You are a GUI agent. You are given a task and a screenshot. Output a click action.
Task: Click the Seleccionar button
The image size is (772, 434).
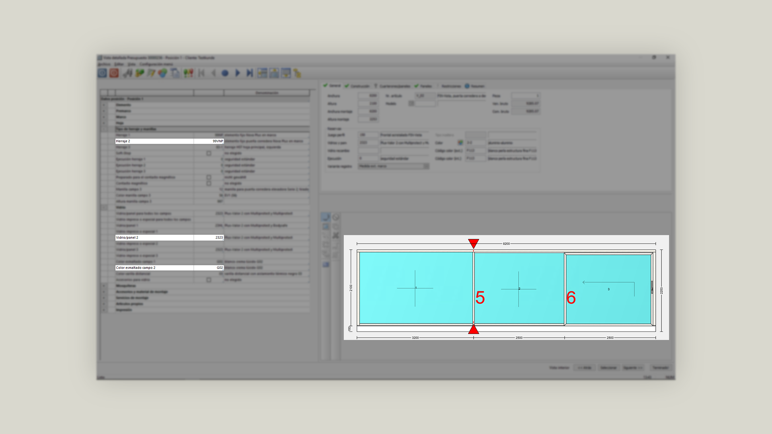pyautogui.click(x=608, y=368)
